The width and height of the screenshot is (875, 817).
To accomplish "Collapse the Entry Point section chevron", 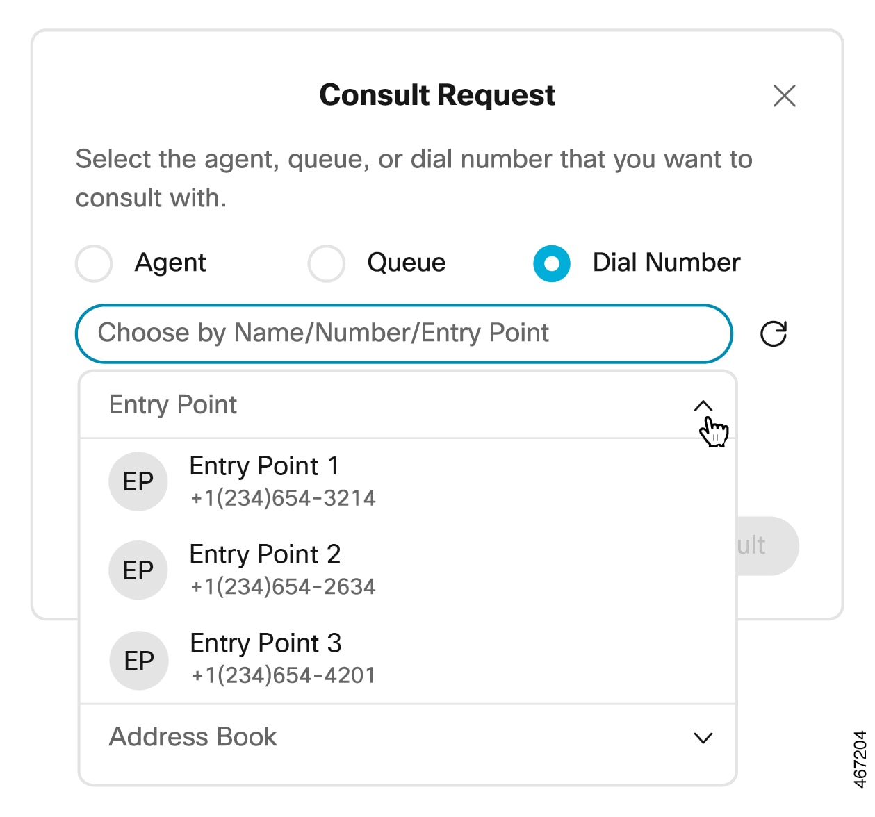I will [703, 406].
